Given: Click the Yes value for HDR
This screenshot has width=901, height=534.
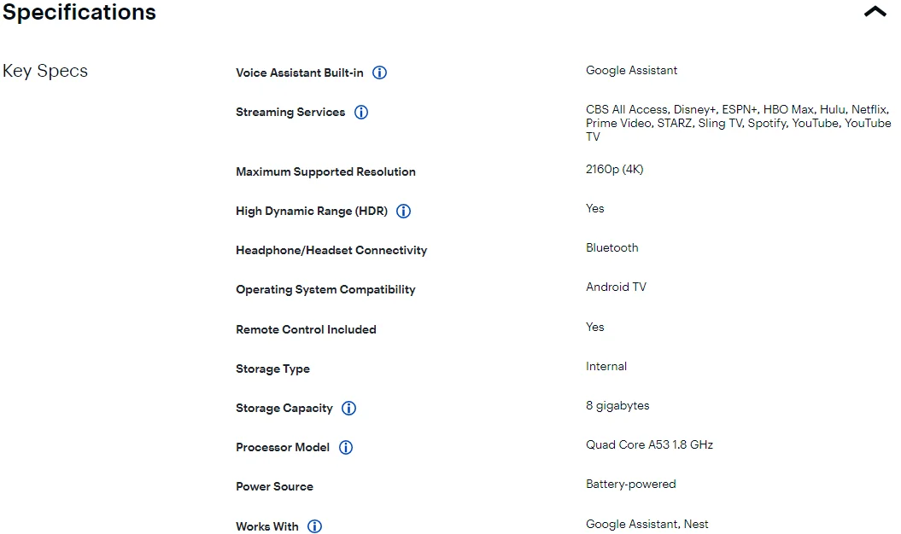Looking at the screenshot, I should 594,208.
